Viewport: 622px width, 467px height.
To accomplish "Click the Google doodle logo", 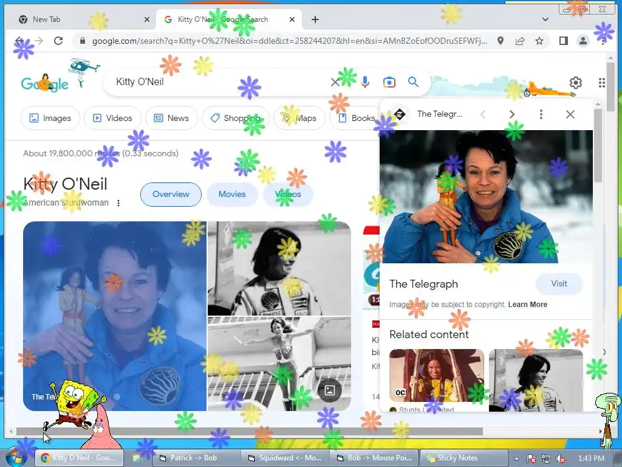I will click(x=45, y=83).
